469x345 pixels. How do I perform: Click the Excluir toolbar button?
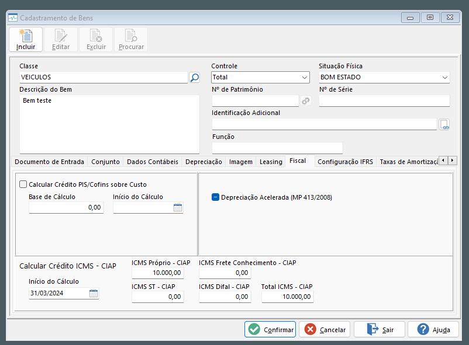point(96,40)
